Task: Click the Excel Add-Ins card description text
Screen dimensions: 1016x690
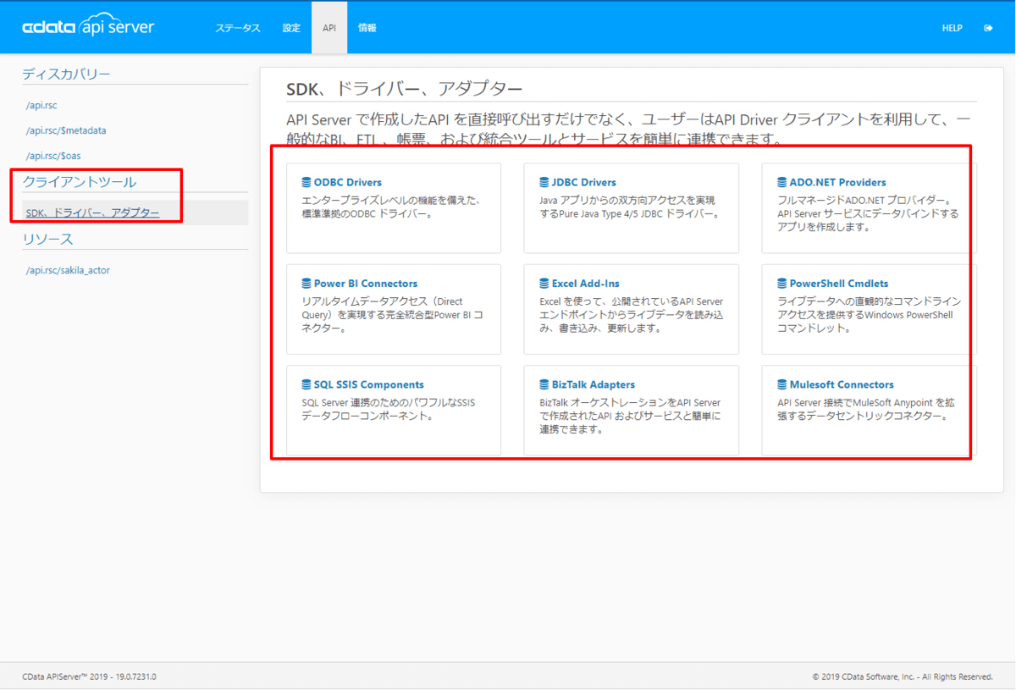Action: pyautogui.click(x=632, y=315)
